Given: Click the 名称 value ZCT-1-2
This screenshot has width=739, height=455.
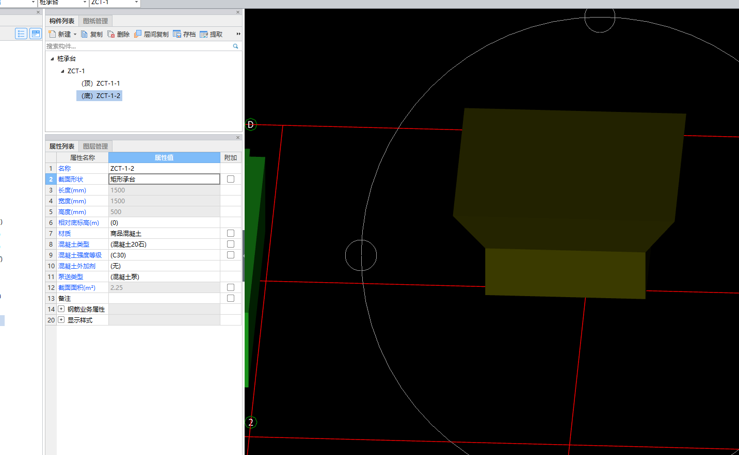Looking at the screenshot, I should coord(164,168).
